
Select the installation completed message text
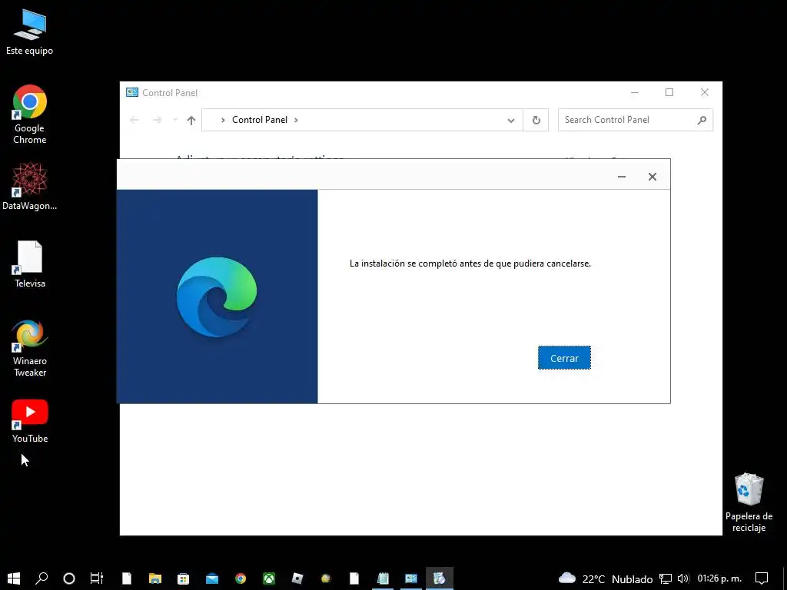[470, 264]
